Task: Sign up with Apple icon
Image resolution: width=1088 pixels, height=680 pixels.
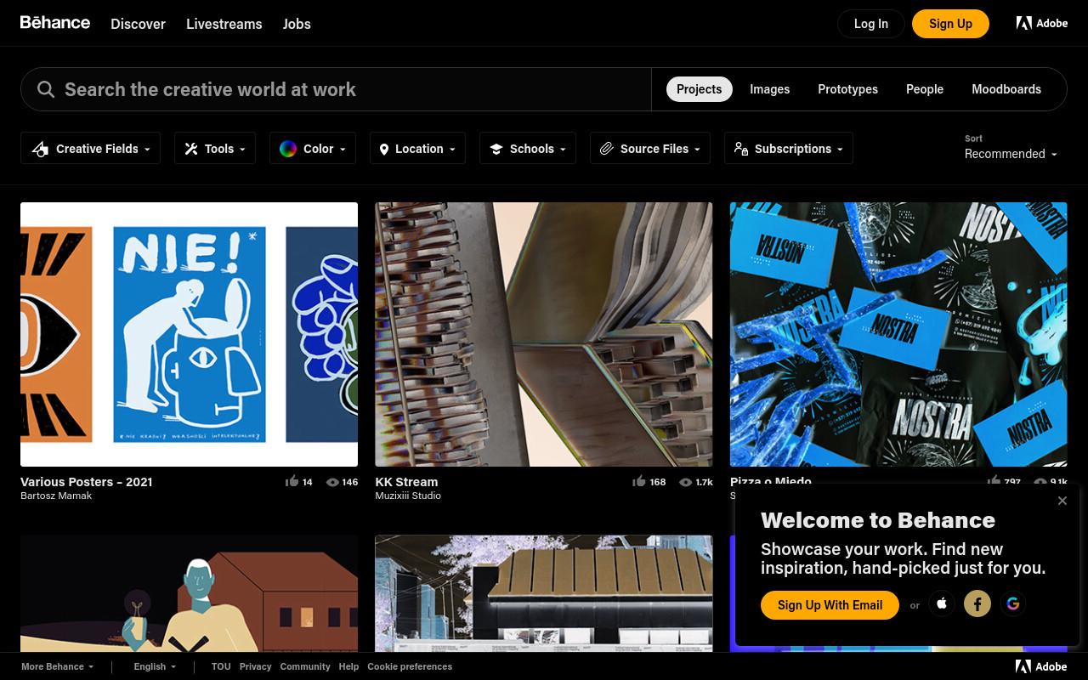Action: (x=941, y=603)
